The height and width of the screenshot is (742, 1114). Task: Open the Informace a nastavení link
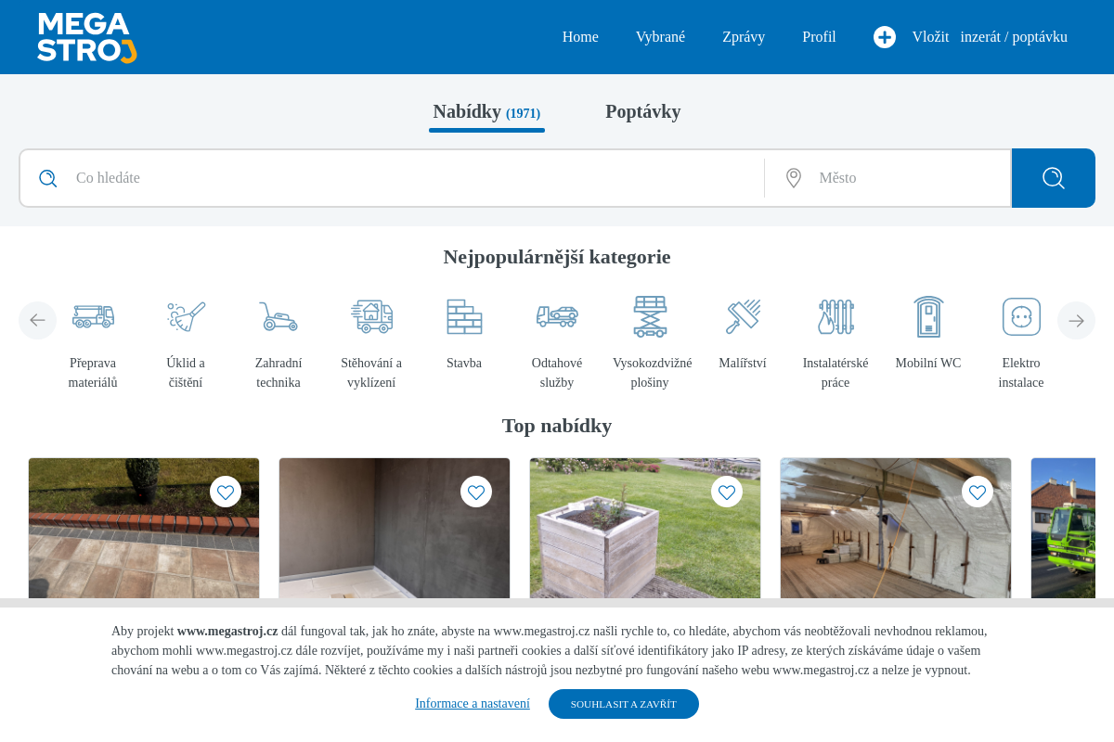click(x=473, y=704)
